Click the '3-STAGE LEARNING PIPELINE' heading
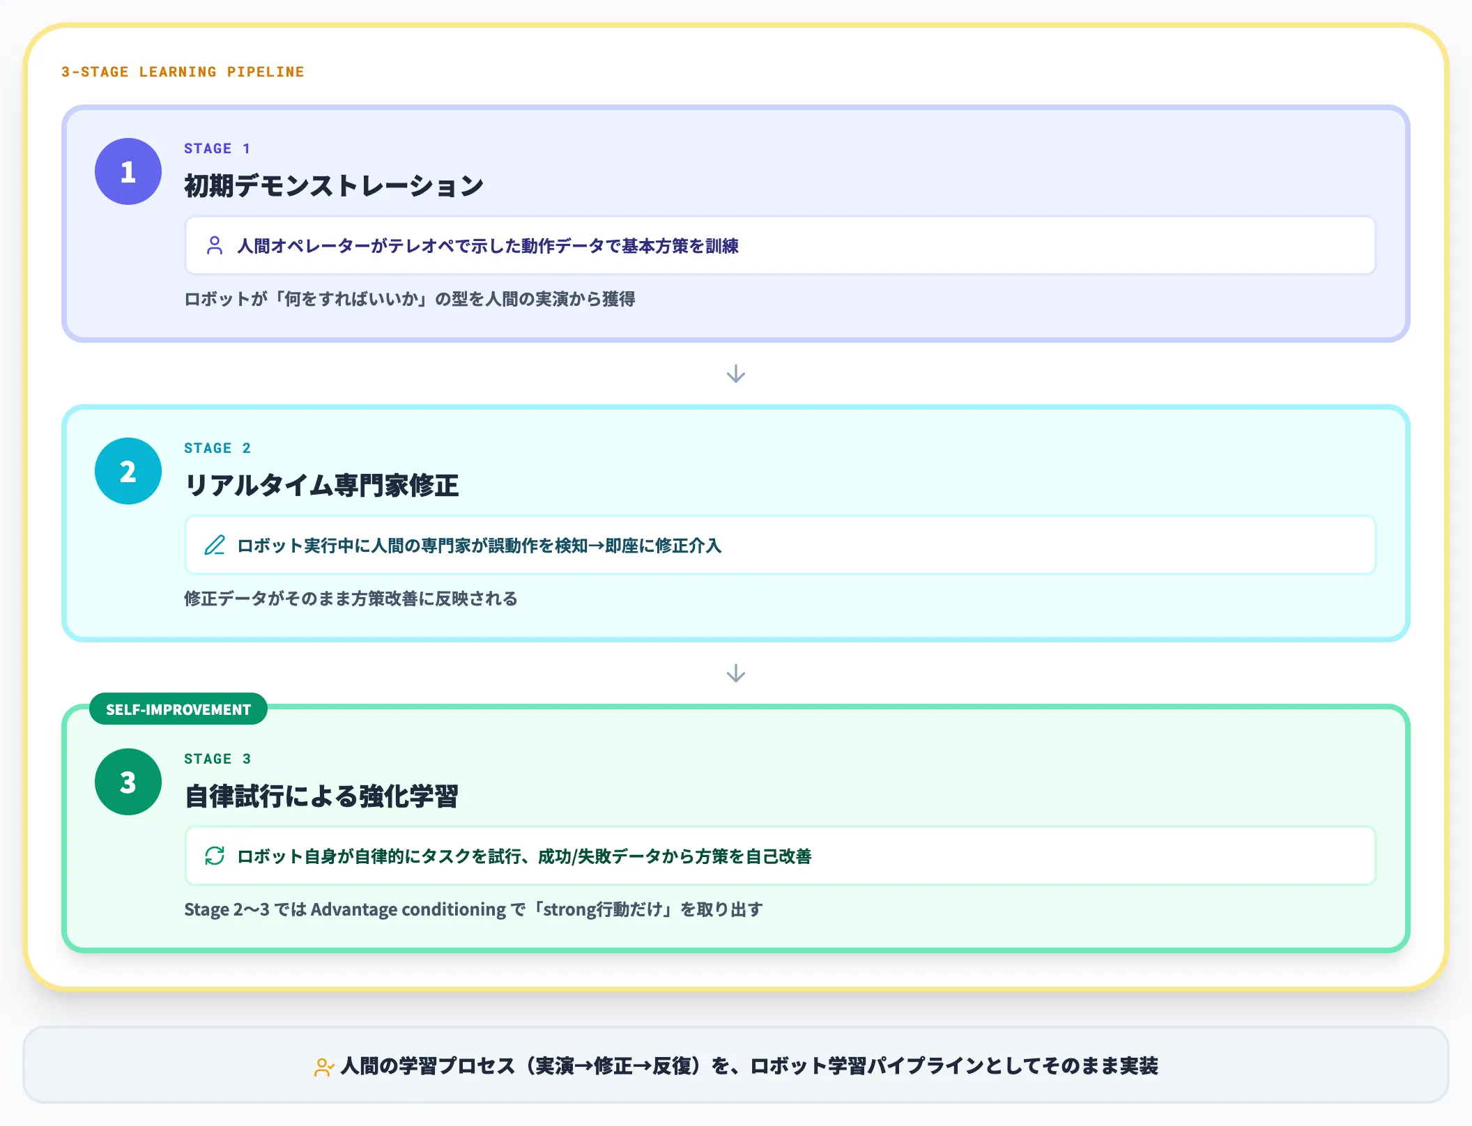The image size is (1472, 1126). 183,72
